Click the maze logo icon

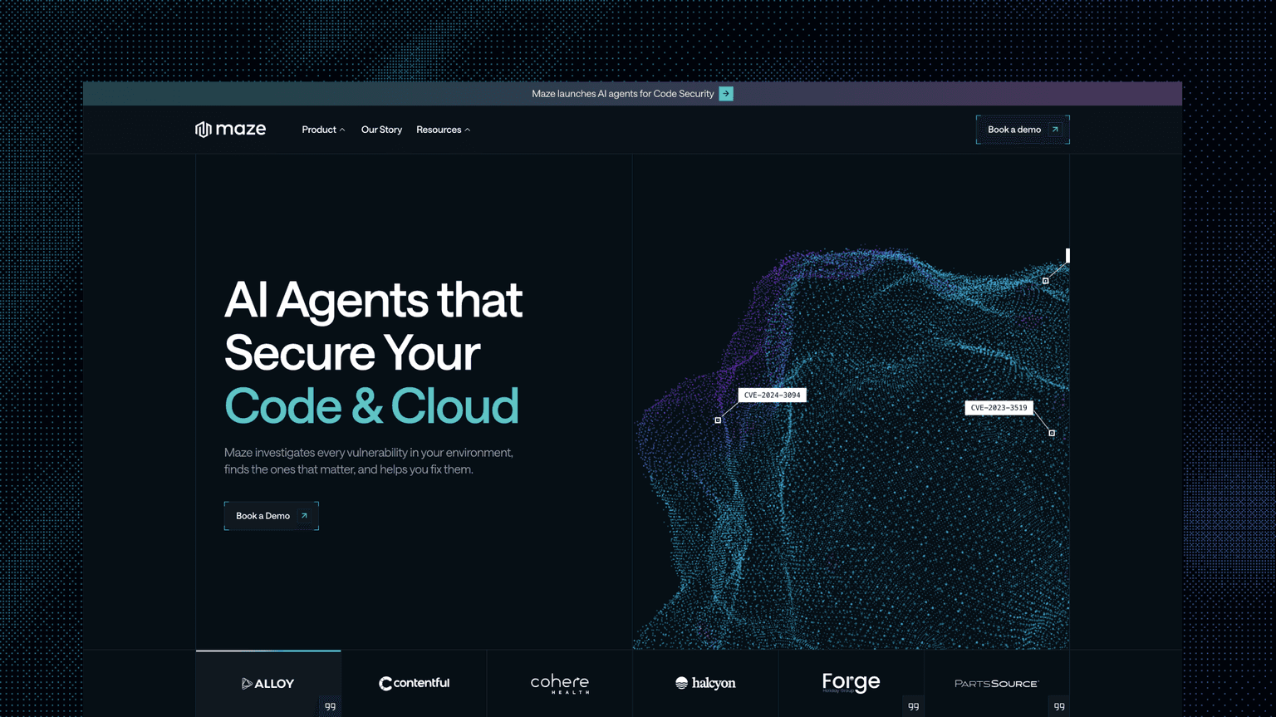point(203,130)
